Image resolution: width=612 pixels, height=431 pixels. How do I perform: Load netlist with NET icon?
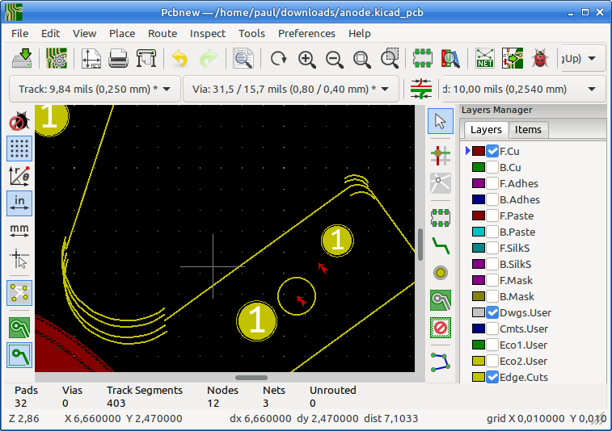[x=484, y=59]
